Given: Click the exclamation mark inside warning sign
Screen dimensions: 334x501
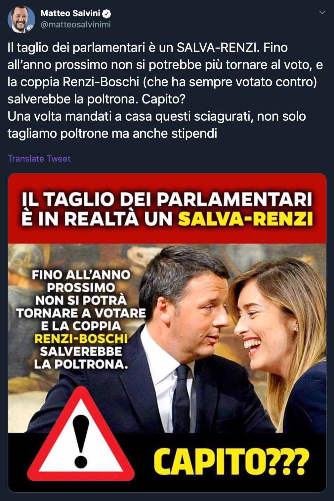Looking at the screenshot, I should (81, 442).
